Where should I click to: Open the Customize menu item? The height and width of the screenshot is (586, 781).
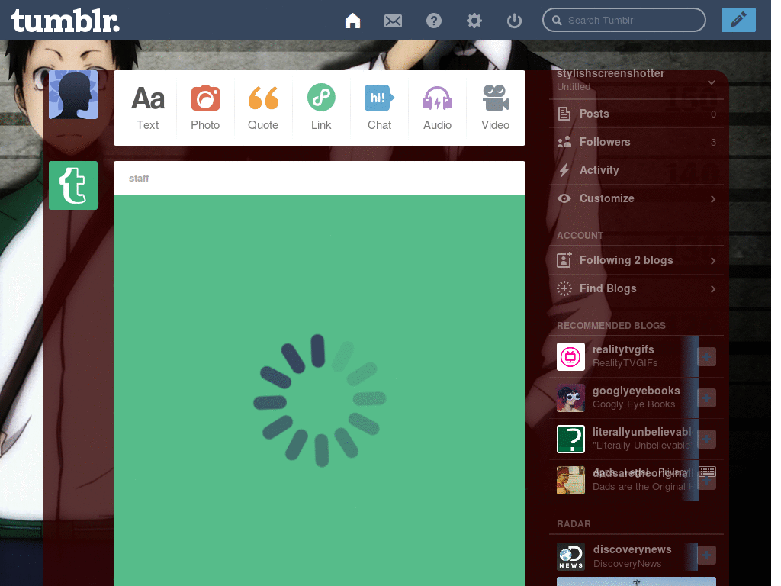point(636,199)
